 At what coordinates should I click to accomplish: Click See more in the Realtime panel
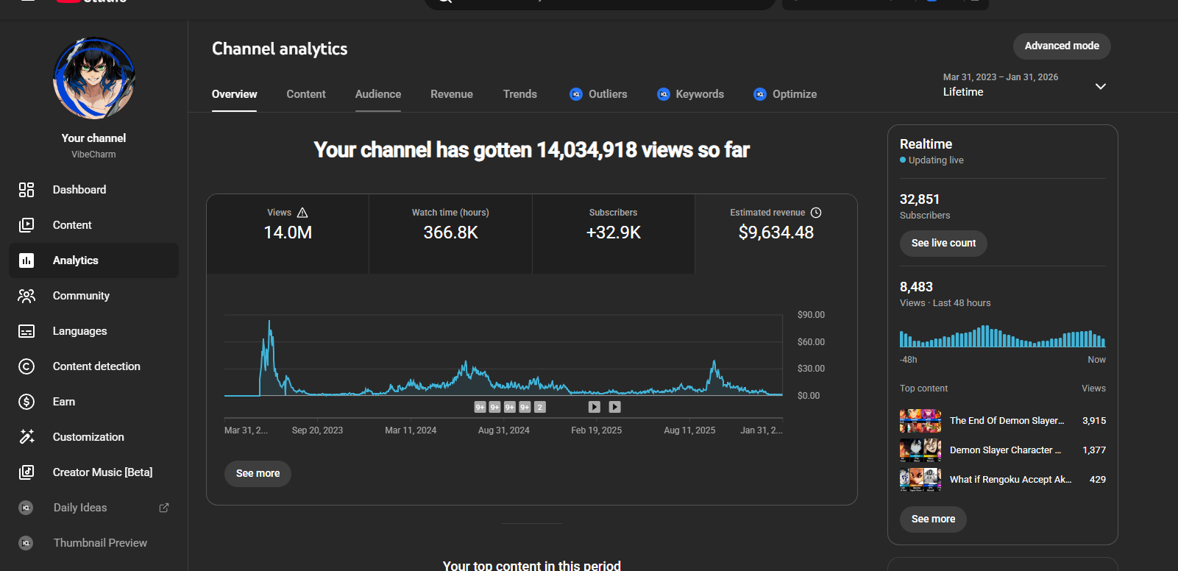[933, 519]
